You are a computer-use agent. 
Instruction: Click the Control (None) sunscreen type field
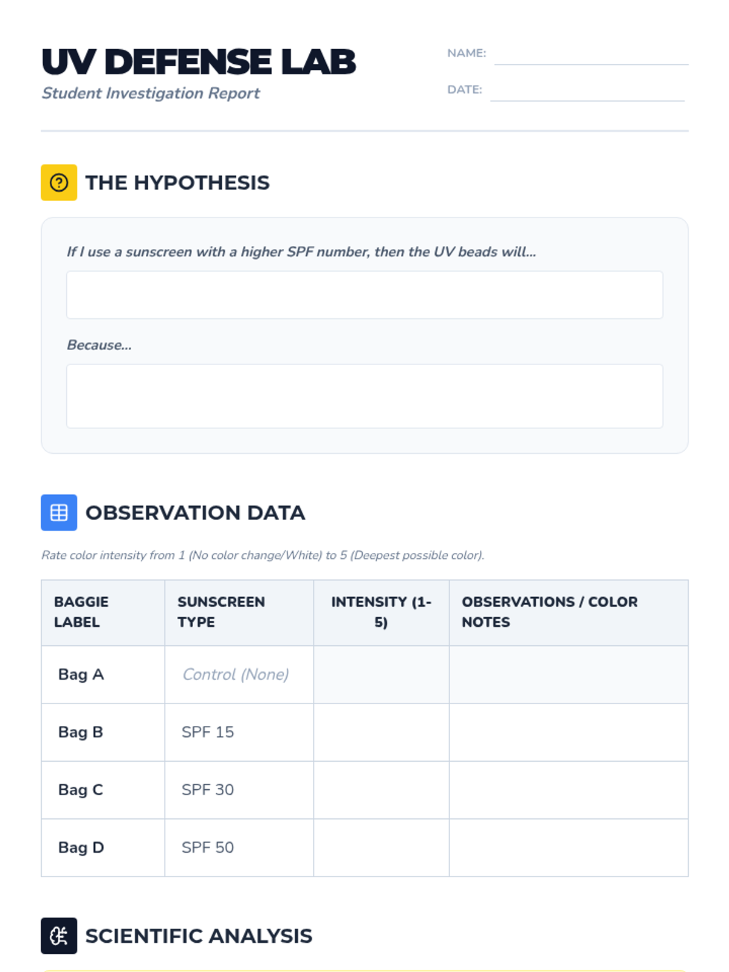coord(236,674)
